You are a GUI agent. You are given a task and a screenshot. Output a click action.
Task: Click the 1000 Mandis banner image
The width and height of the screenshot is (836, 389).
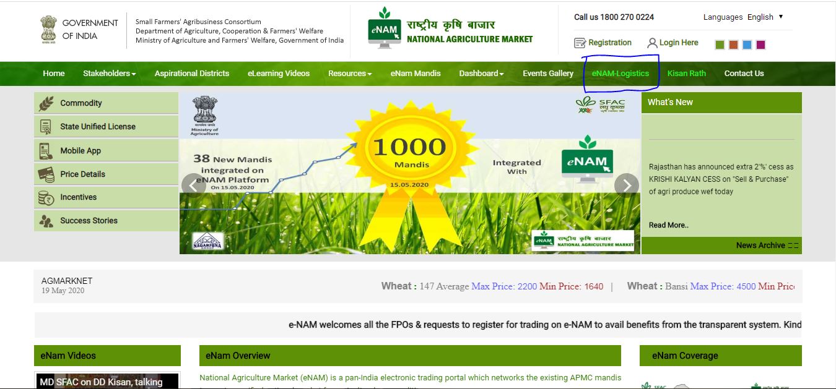tap(410, 173)
